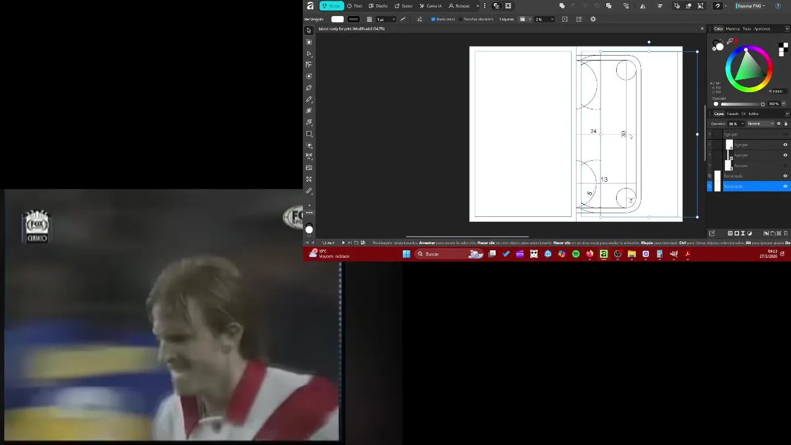Select the Pen tool in the left toolbar

pyautogui.click(x=309, y=88)
